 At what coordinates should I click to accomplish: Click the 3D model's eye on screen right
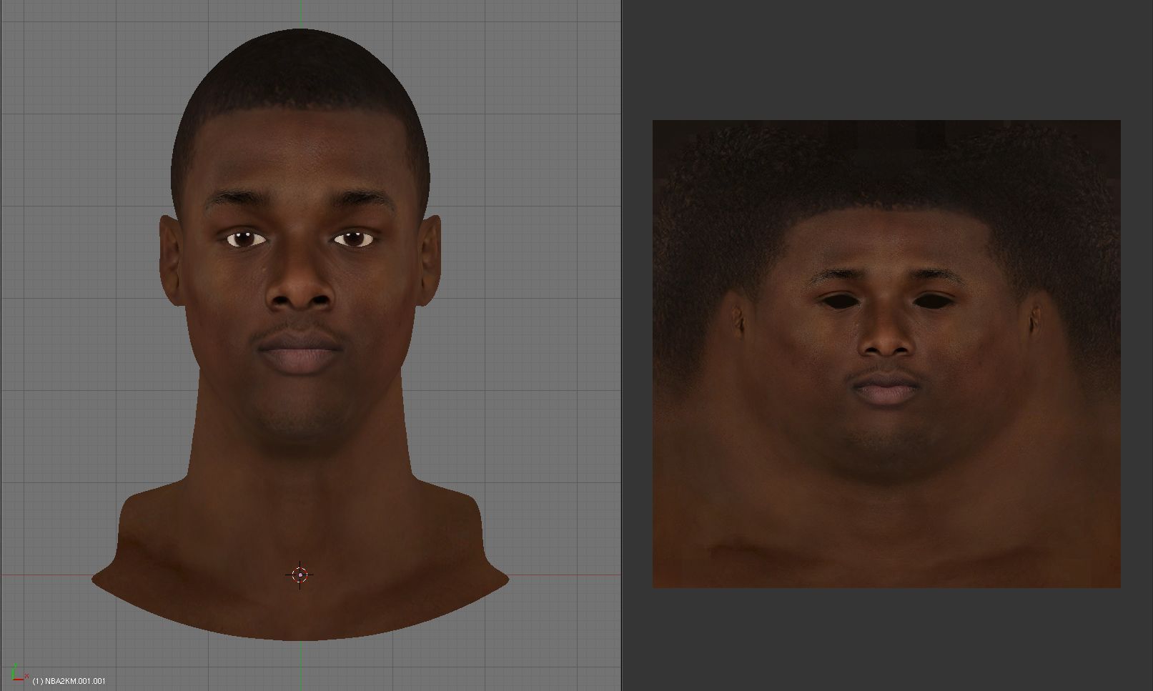(354, 239)
